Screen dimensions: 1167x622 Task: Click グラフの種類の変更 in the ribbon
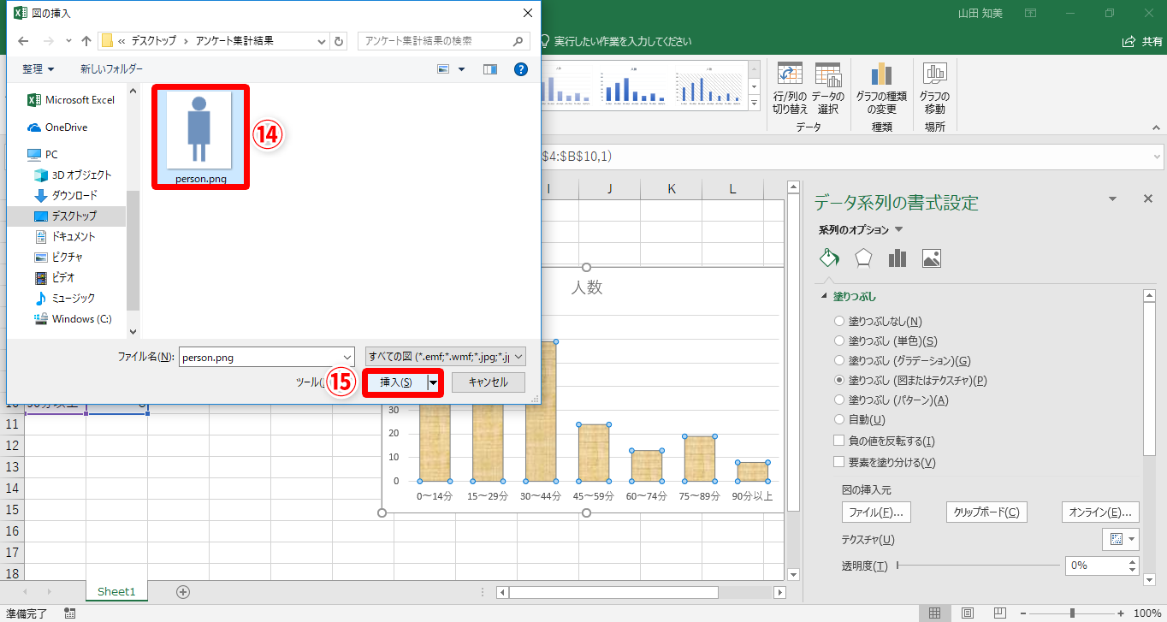click(881, 89)
